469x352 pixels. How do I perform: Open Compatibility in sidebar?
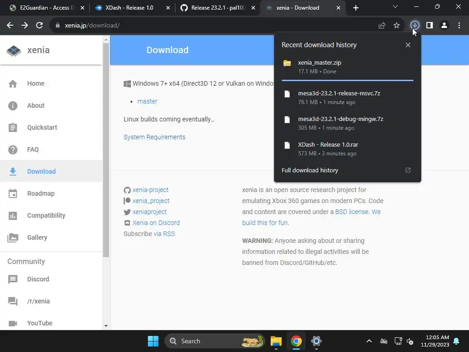(51, 215)
